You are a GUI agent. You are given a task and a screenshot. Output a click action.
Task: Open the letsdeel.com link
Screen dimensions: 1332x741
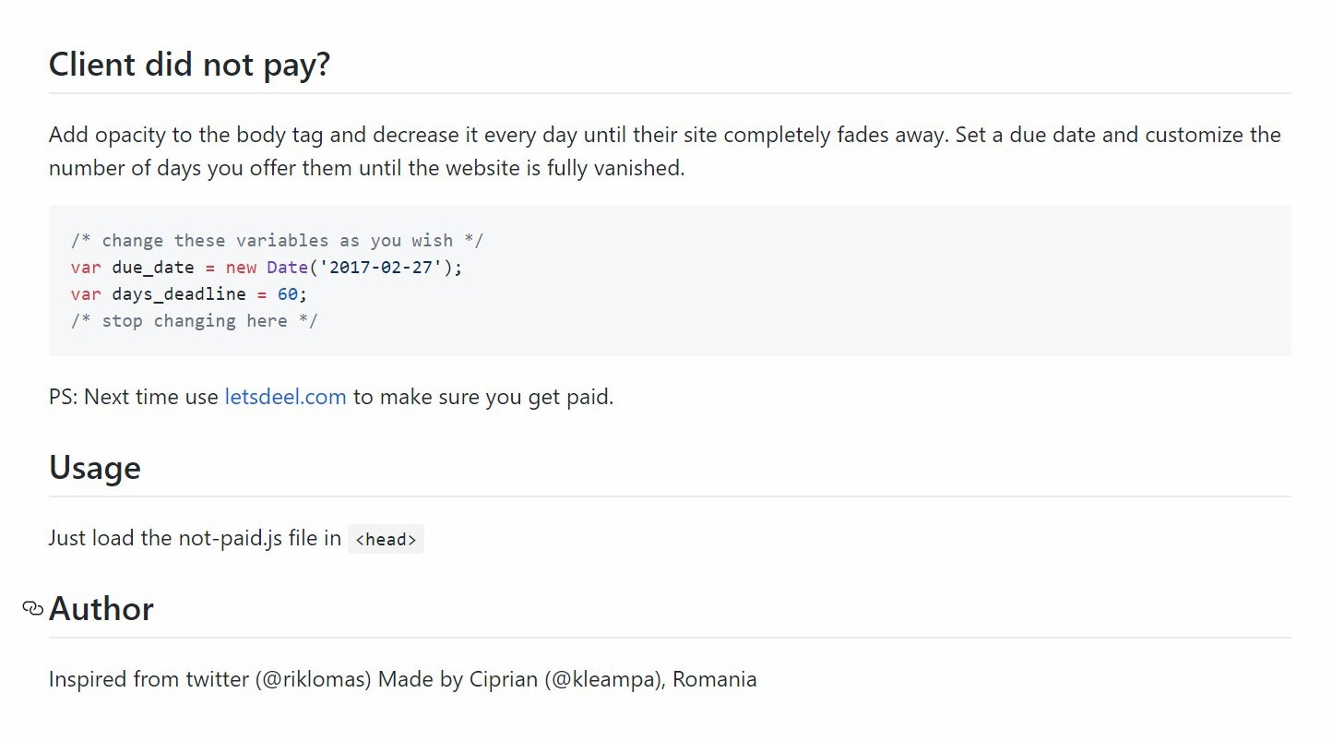[x=285, y=397]
